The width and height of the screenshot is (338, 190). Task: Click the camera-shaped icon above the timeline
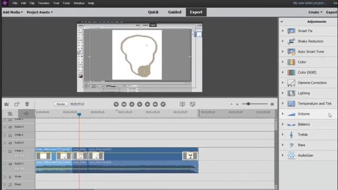click(7, 104)
